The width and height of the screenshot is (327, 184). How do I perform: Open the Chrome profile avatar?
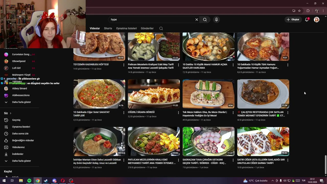(x=317, y=11)
